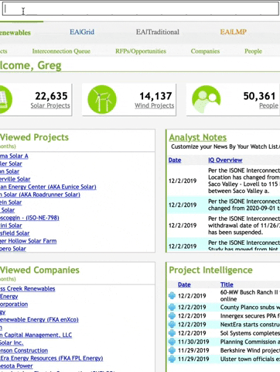Switch to the EA|Traditional tab

coord(158,32)
